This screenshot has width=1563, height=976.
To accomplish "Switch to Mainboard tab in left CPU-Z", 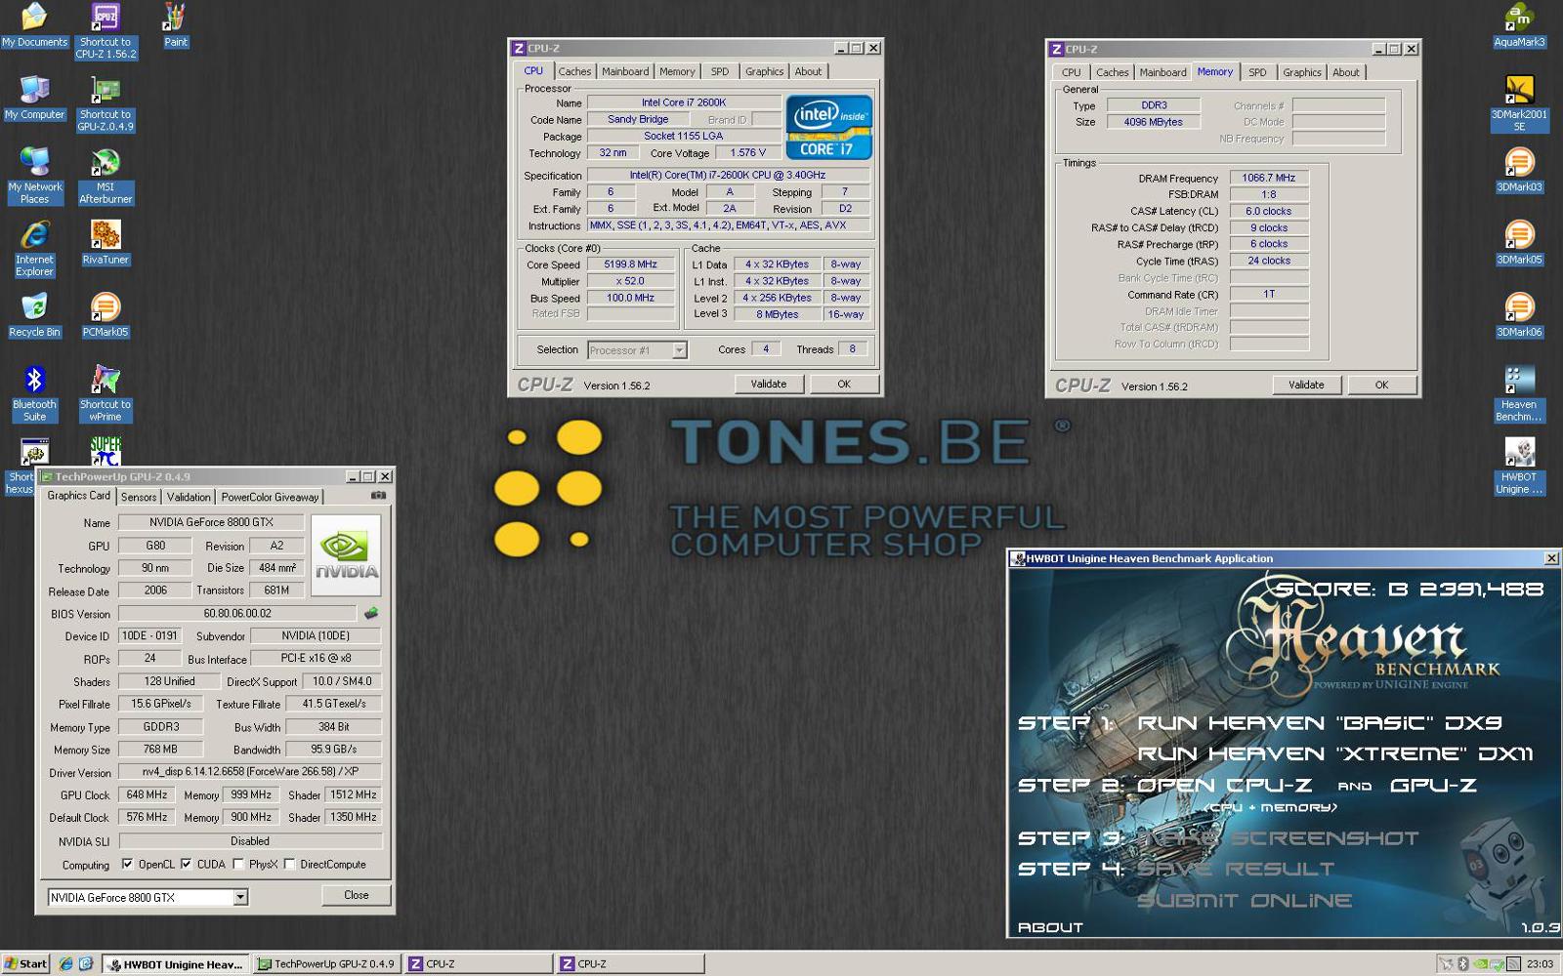I will [625, 71].
